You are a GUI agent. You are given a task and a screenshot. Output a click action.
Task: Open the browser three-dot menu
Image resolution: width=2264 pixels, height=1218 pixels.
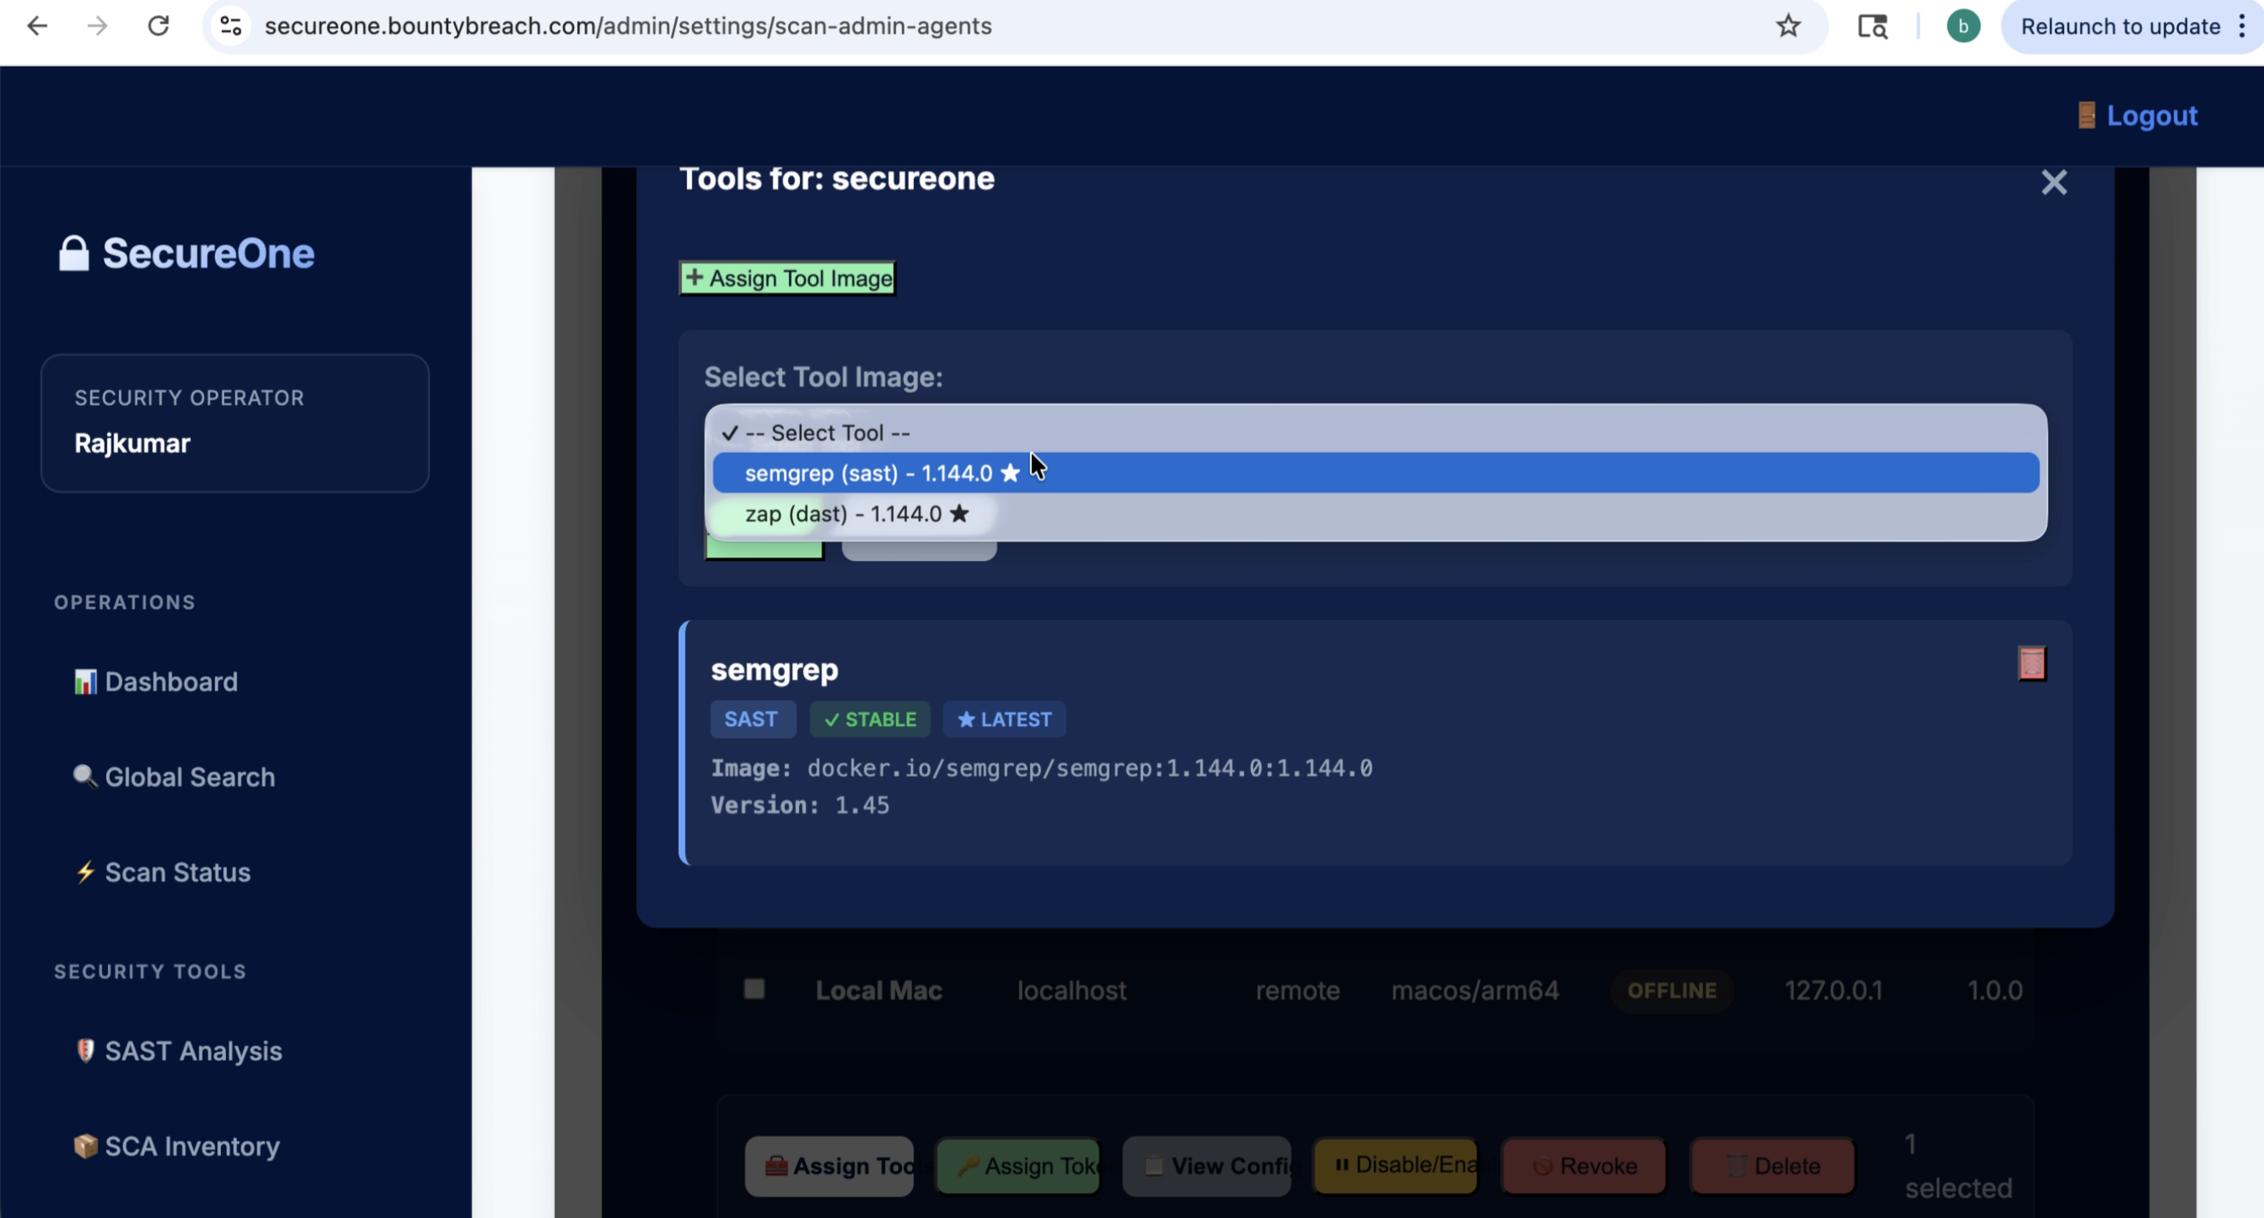(2242, 26)
